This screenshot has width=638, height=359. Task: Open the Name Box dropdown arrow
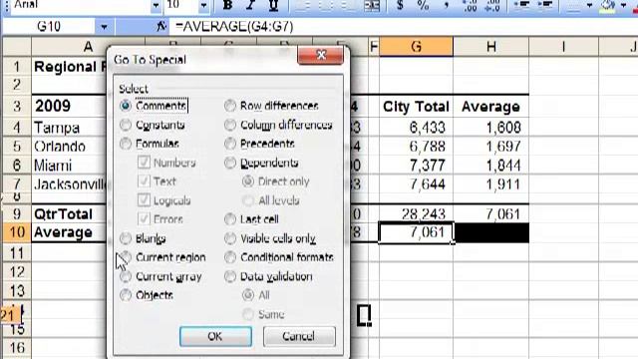(x=104, y=27)
